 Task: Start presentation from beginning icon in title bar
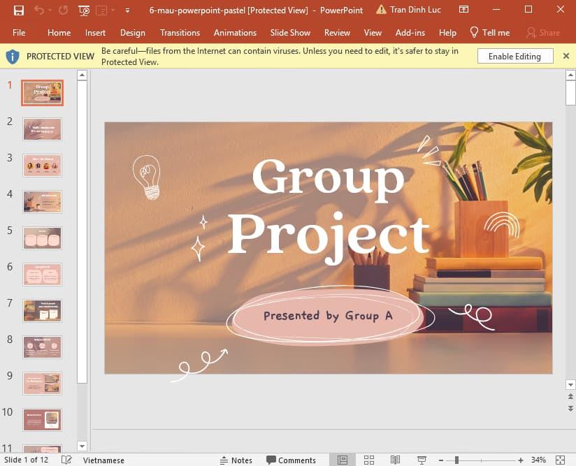click(85, 10)
